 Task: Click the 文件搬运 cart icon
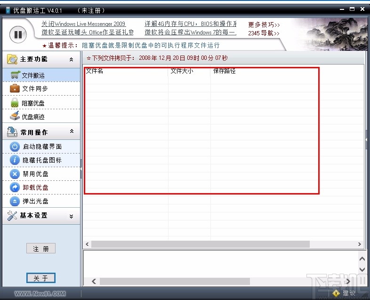tap(16, 75)
